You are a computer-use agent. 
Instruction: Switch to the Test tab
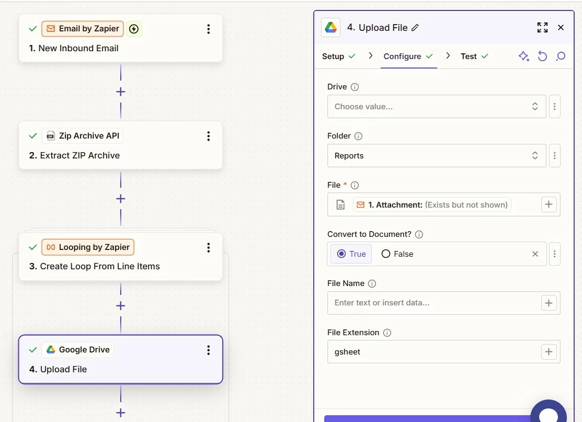pos(474,56)
